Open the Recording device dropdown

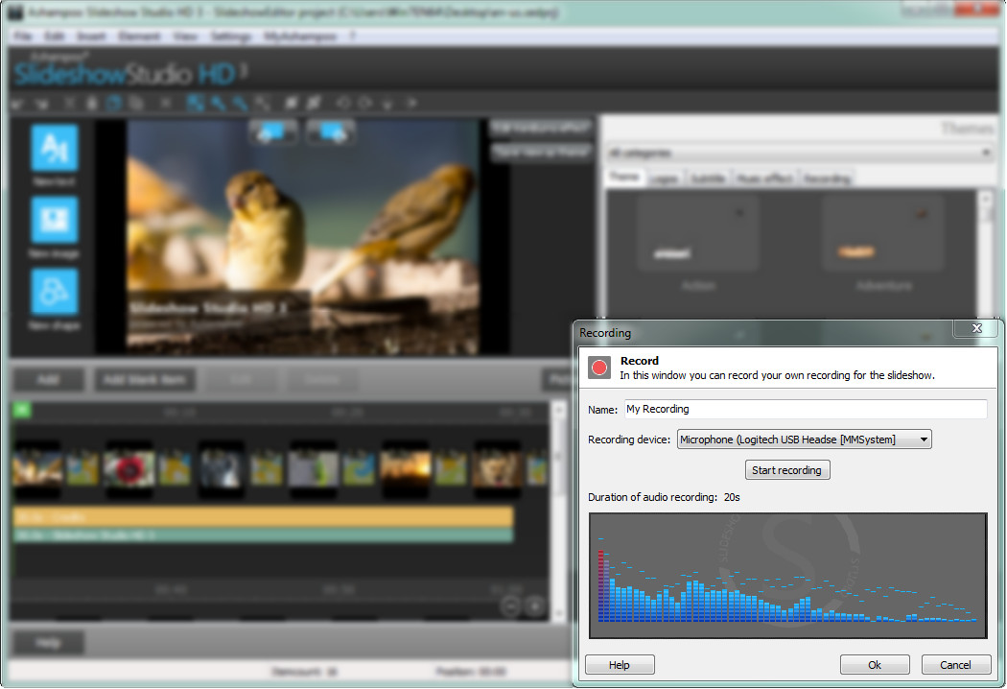pos(924,439)
